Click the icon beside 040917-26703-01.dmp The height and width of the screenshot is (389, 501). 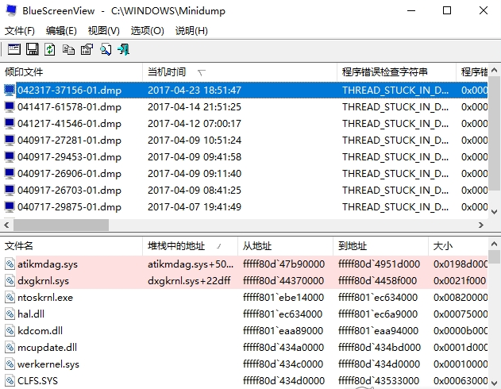10,190
